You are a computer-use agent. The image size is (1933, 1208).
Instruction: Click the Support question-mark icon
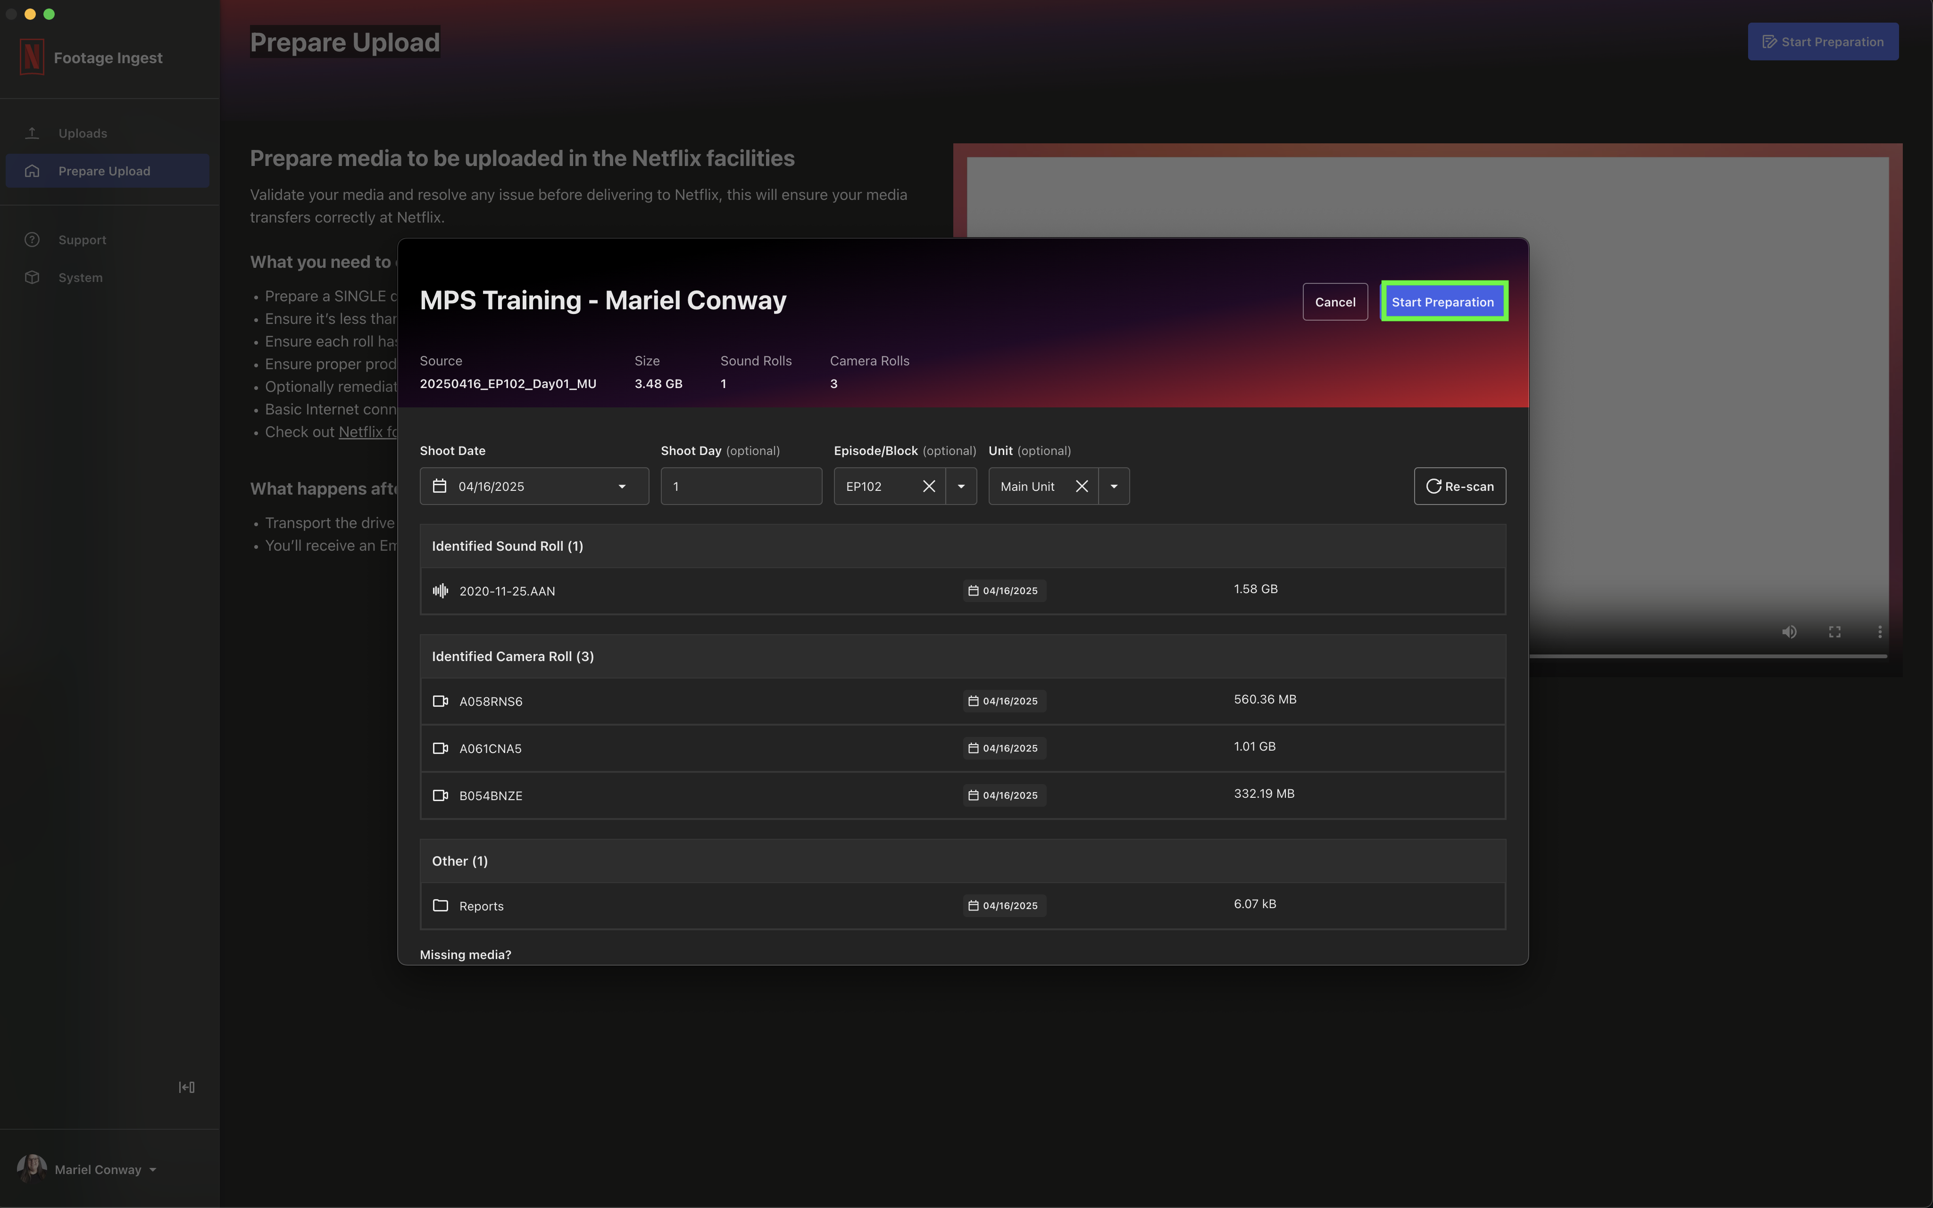32,240
